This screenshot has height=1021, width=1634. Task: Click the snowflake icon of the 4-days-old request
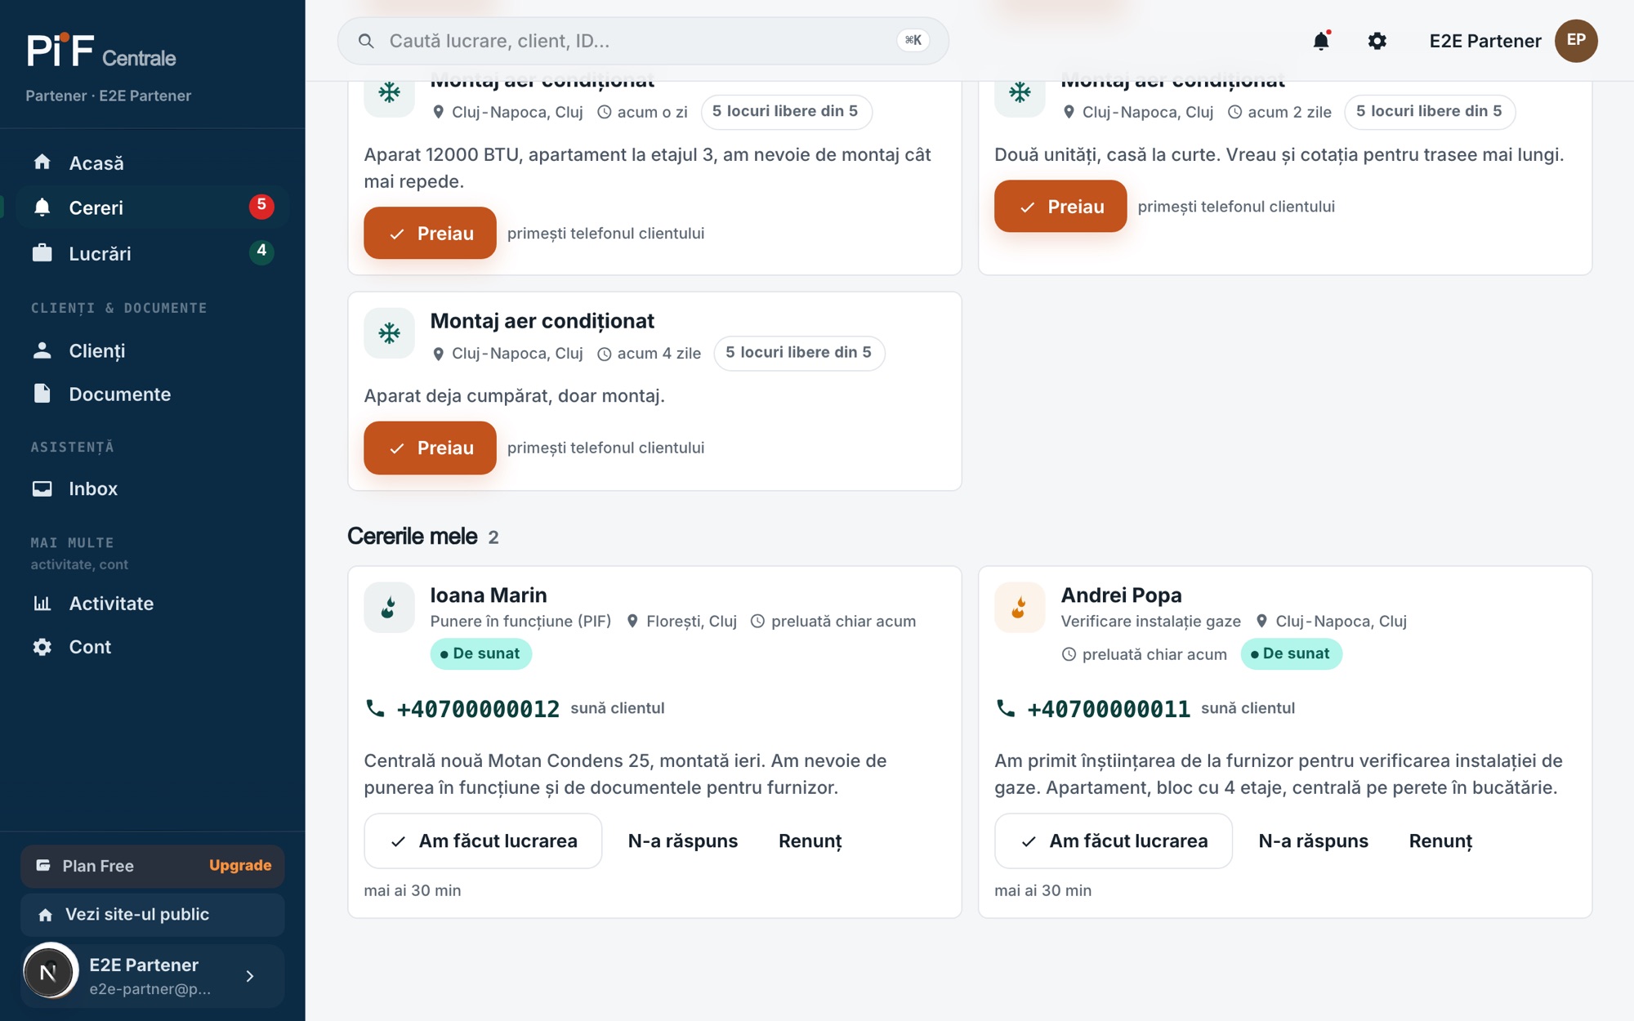pyautogui.click(x=390, y=333)
